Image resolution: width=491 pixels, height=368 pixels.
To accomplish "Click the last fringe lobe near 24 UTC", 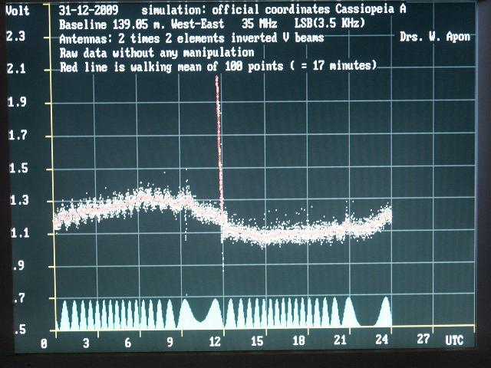I will pos(385,311).
